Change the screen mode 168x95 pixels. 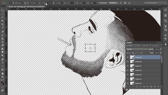(x=2, y=91)
